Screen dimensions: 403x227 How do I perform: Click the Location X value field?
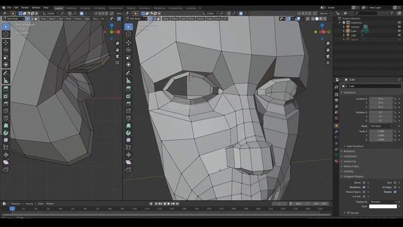pos(381,99)
